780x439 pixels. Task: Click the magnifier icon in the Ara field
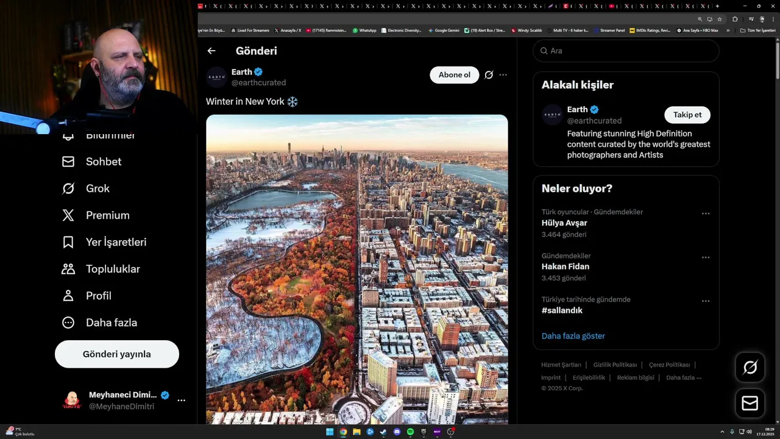(544, 51)
